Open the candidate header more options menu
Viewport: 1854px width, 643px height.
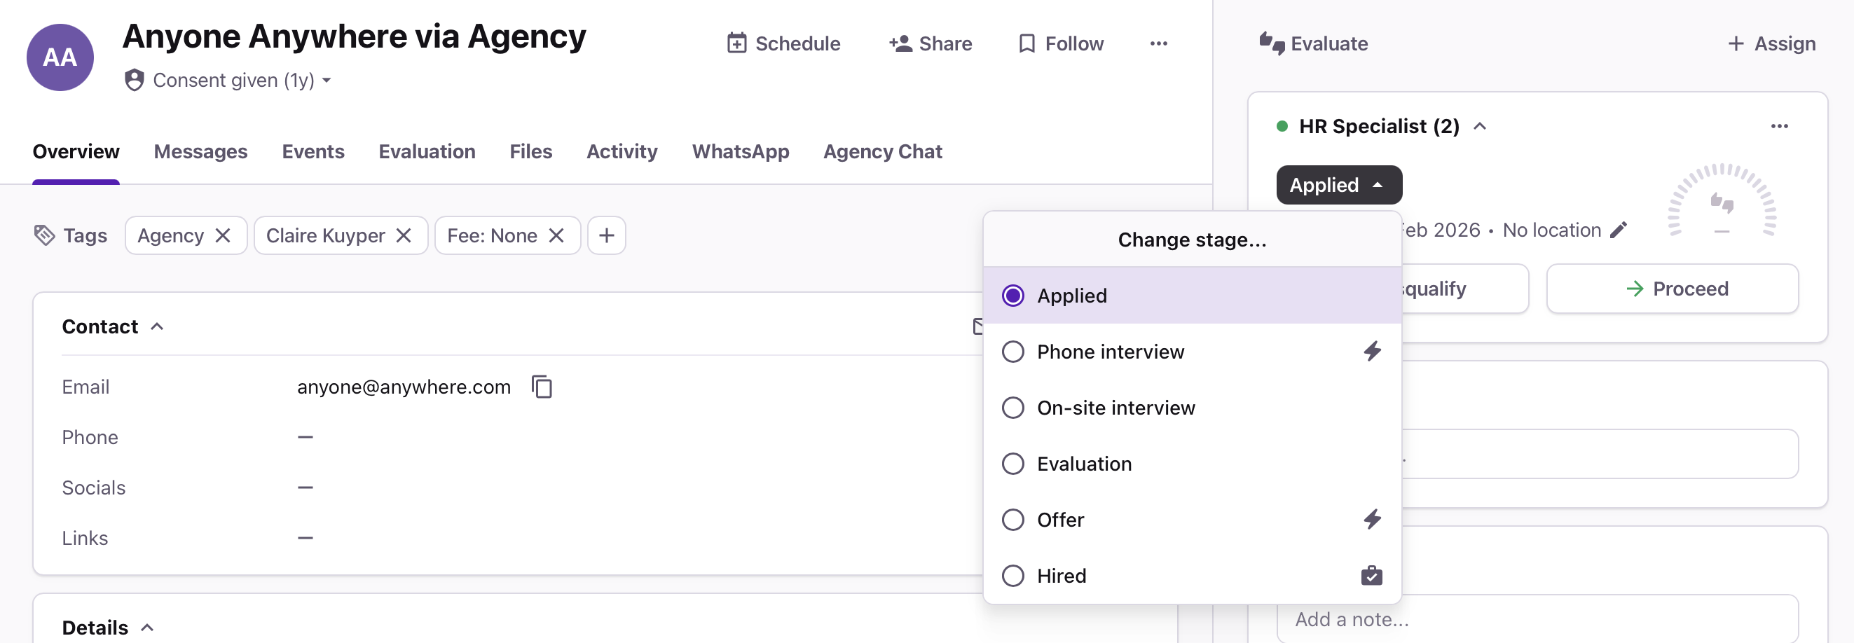1159,44
